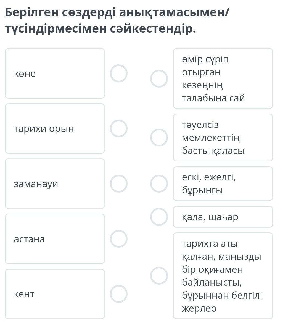Click the 'тарихи орын' word card
The height and width of the screenshot is (333, 288).
point(55,129)
